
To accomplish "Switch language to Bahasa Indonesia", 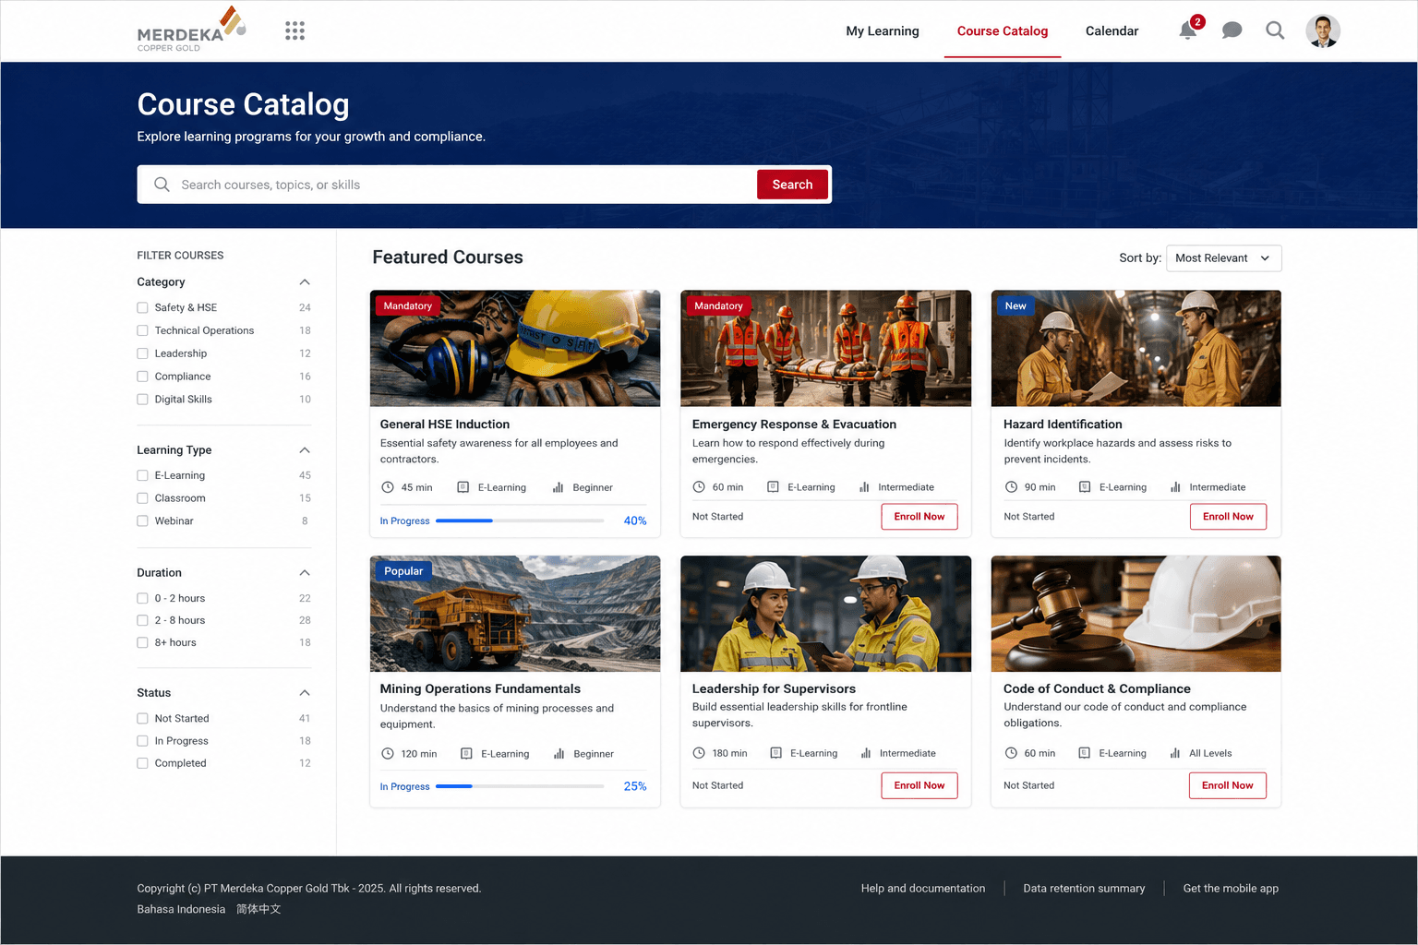I will (x=181, y=910).
